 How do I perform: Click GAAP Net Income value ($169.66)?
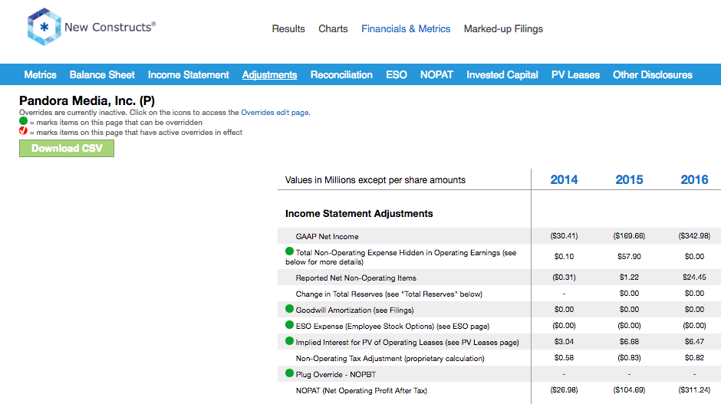(629, 236)
